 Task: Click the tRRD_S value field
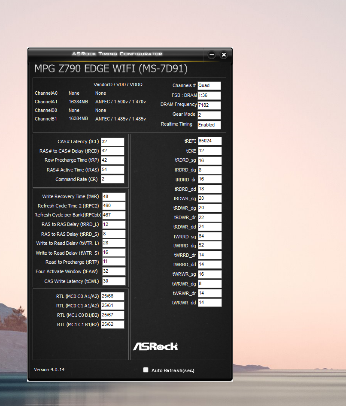114,234
